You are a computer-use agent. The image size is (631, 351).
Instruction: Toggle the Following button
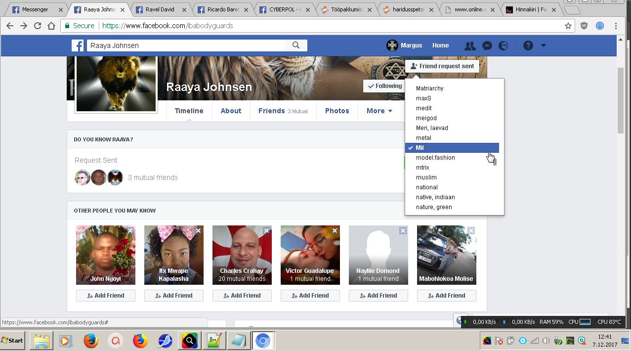click(385, 86)
